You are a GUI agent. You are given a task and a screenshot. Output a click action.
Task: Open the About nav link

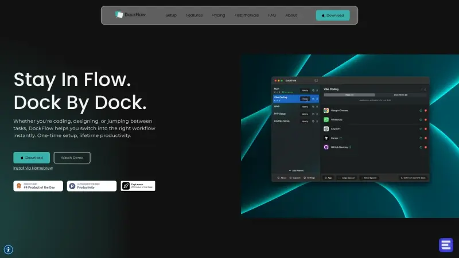pos(291,15)
